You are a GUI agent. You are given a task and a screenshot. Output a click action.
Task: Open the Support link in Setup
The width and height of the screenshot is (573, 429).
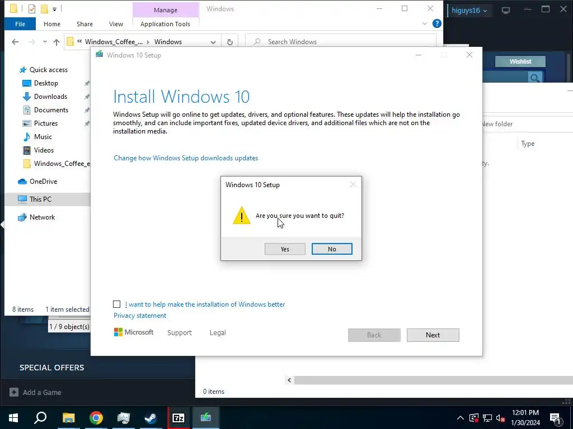click(x=180, y=333)
